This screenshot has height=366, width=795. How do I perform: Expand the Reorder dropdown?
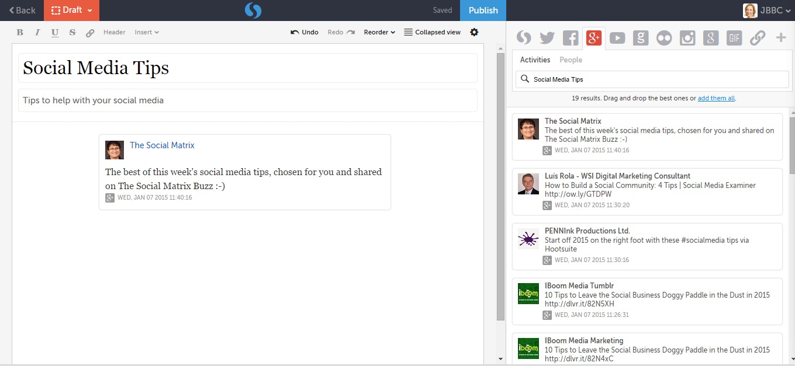coord(379,33)
